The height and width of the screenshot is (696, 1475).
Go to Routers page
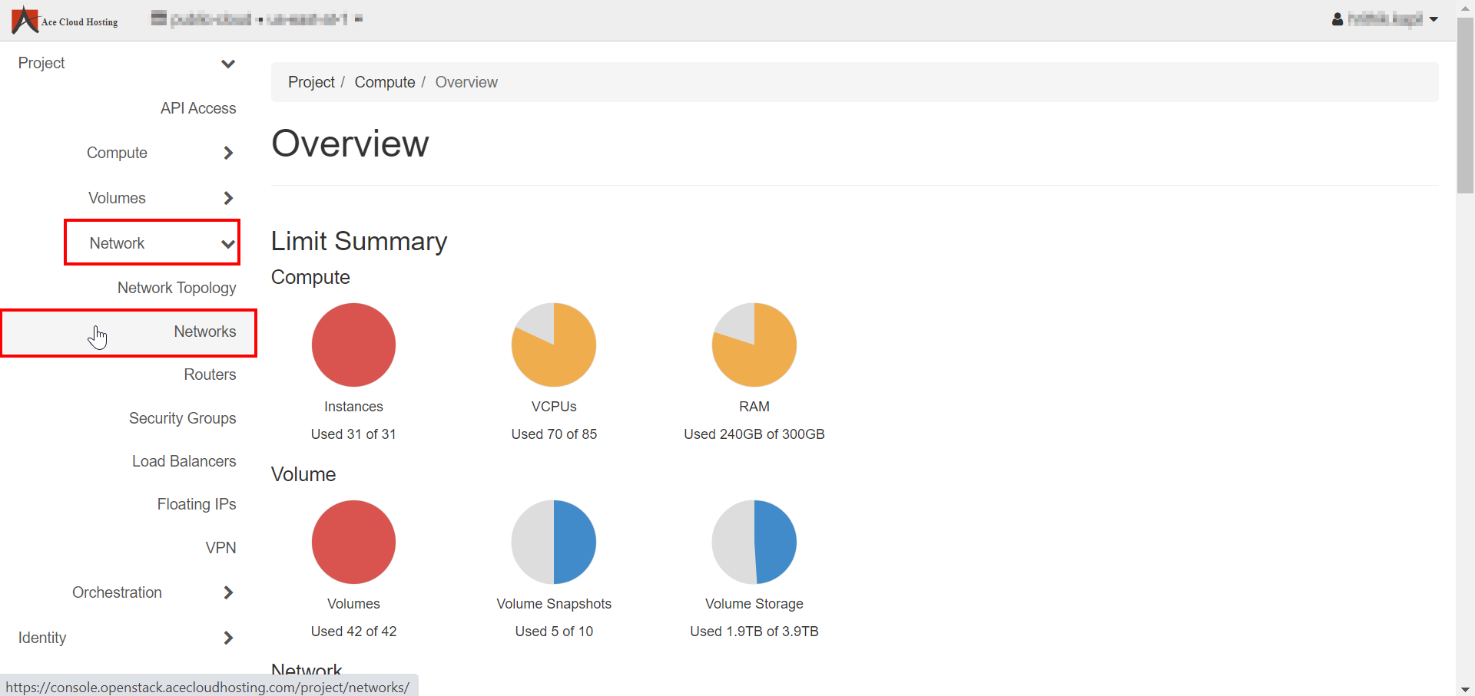[x=210, y=374]
